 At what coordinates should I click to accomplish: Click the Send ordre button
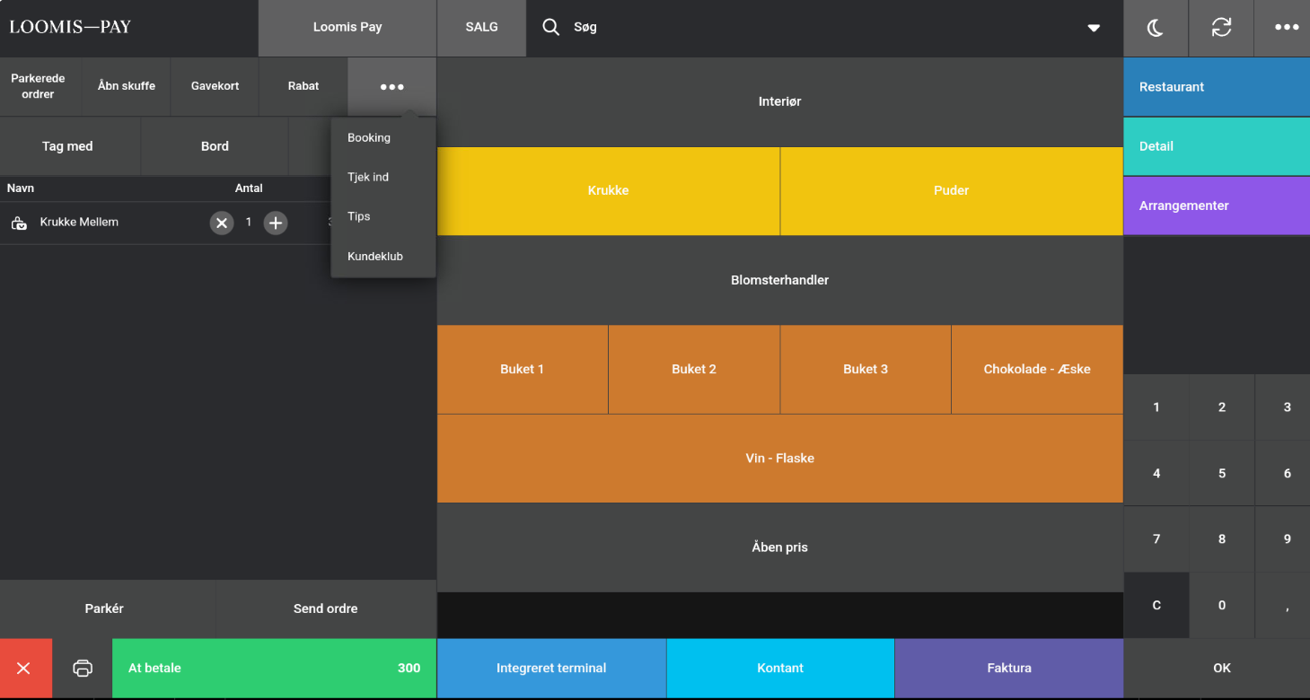coord(325,608)
